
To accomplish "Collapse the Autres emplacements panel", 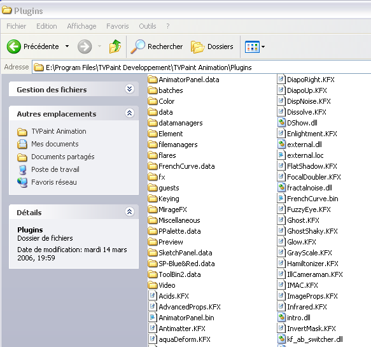I will pyautogui.click(x=129, y=113).
